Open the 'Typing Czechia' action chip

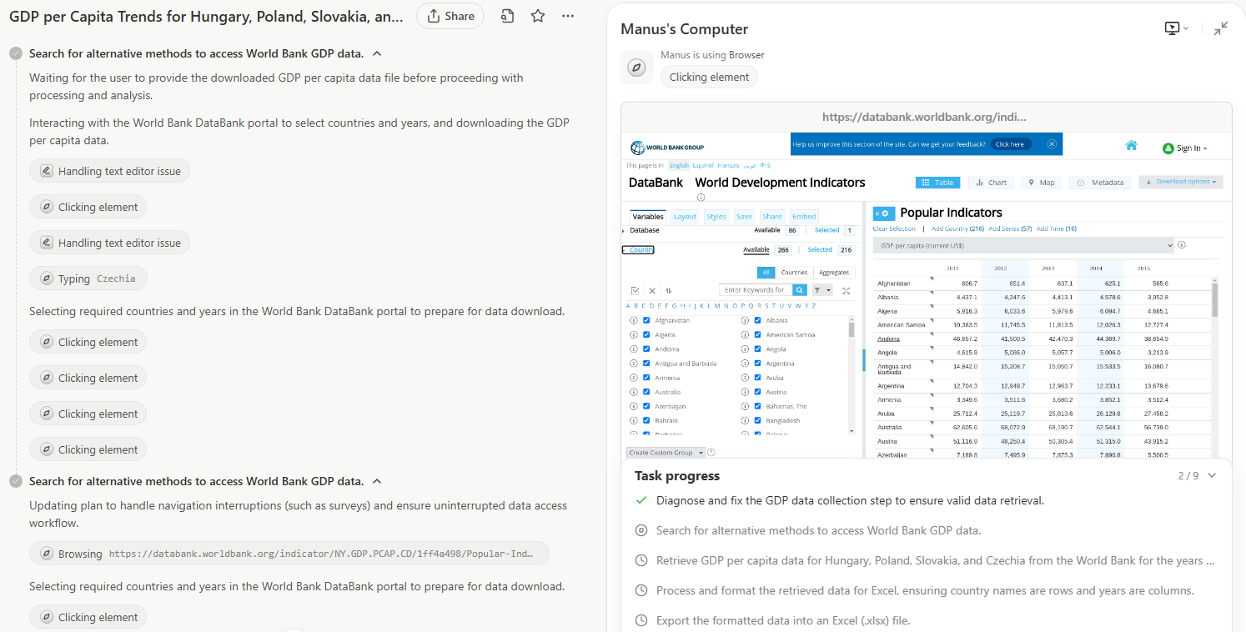(x=88, y=278)
